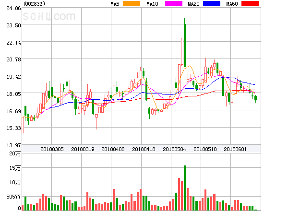Click the 20180518 date label
288x211 pixels.
[x=205, y=149]
